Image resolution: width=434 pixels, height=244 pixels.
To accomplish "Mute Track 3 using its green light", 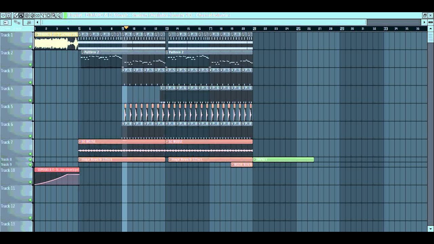I will click(x=30, y=83).
